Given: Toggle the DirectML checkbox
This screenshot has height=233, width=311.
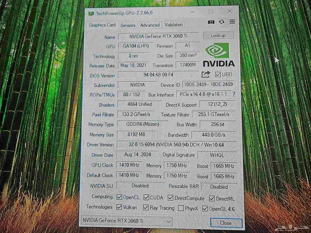Looking at the screenshot, I should [211, 198].
